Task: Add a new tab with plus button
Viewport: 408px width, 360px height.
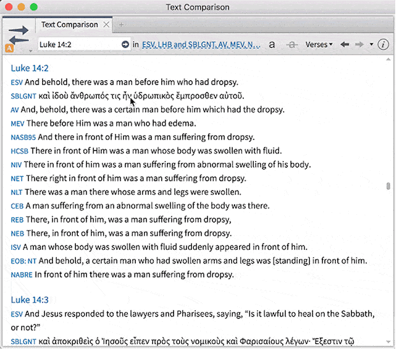Action: 121,25
